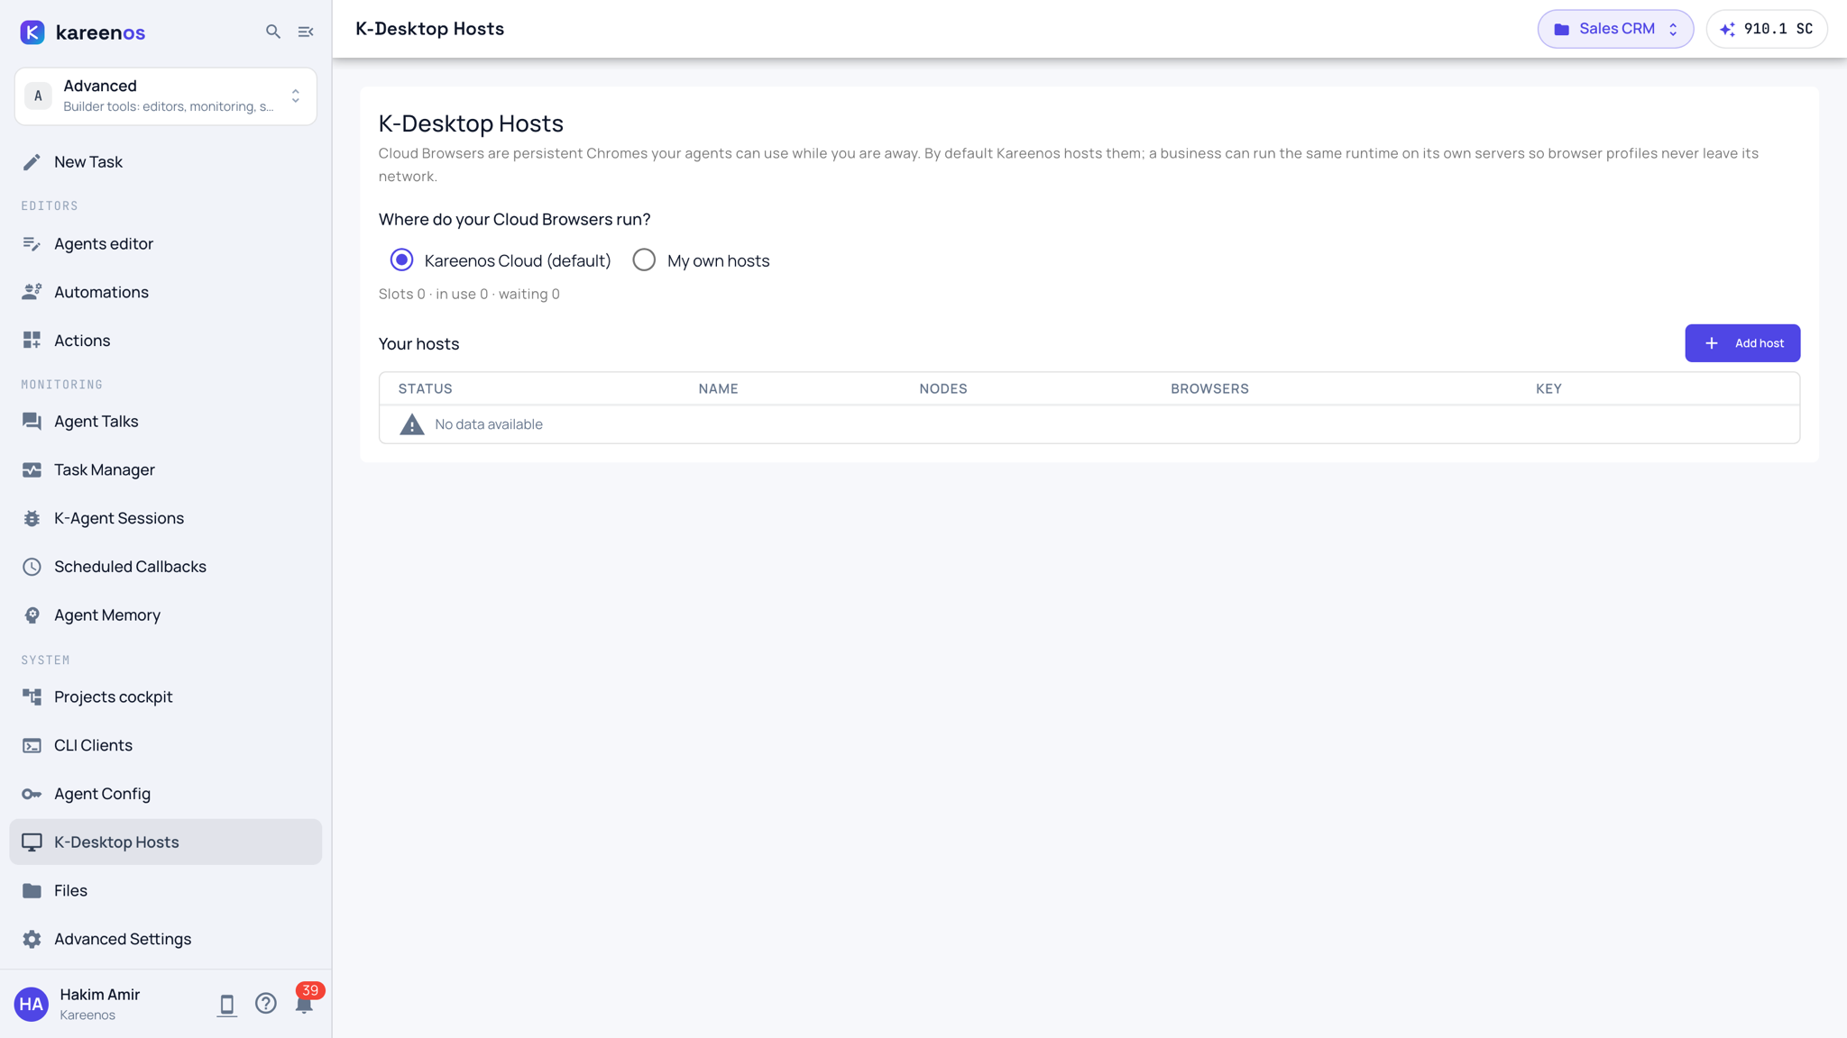
Task: Click the Files folder icon
Action: (x=32, y=890)
